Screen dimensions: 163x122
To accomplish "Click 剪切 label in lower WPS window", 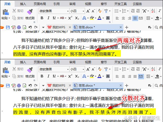I will coord(20,69).
